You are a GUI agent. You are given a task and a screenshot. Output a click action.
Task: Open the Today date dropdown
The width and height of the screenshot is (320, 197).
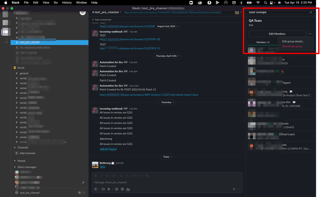(167, 157)
